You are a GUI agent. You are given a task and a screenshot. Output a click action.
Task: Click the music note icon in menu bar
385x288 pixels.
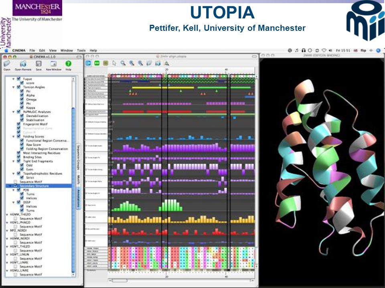point(297,50)
